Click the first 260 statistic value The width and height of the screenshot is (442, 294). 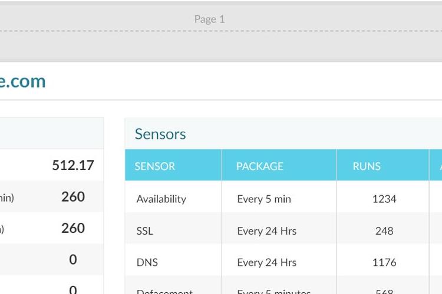click(x=73, y=196)
